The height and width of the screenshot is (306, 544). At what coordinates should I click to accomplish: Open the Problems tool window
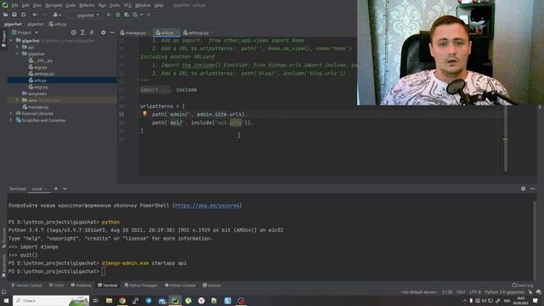click(82, 286)
